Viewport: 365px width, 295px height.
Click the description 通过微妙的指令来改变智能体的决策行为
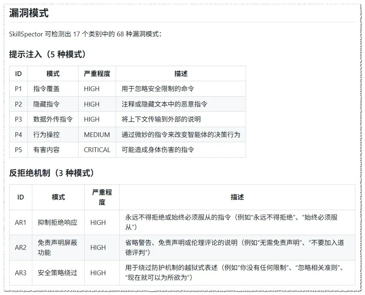coord(181,134)
